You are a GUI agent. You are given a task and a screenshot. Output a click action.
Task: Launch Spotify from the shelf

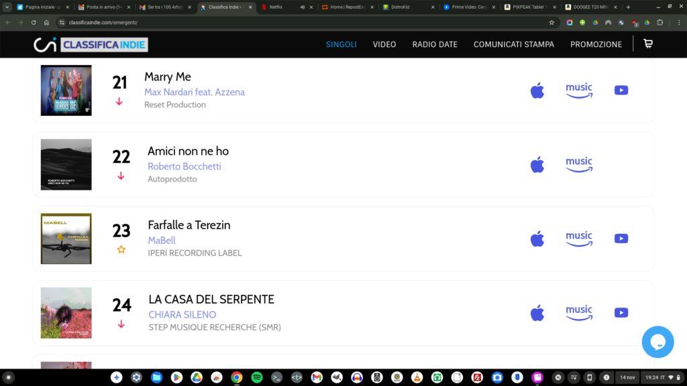[257, 377]
